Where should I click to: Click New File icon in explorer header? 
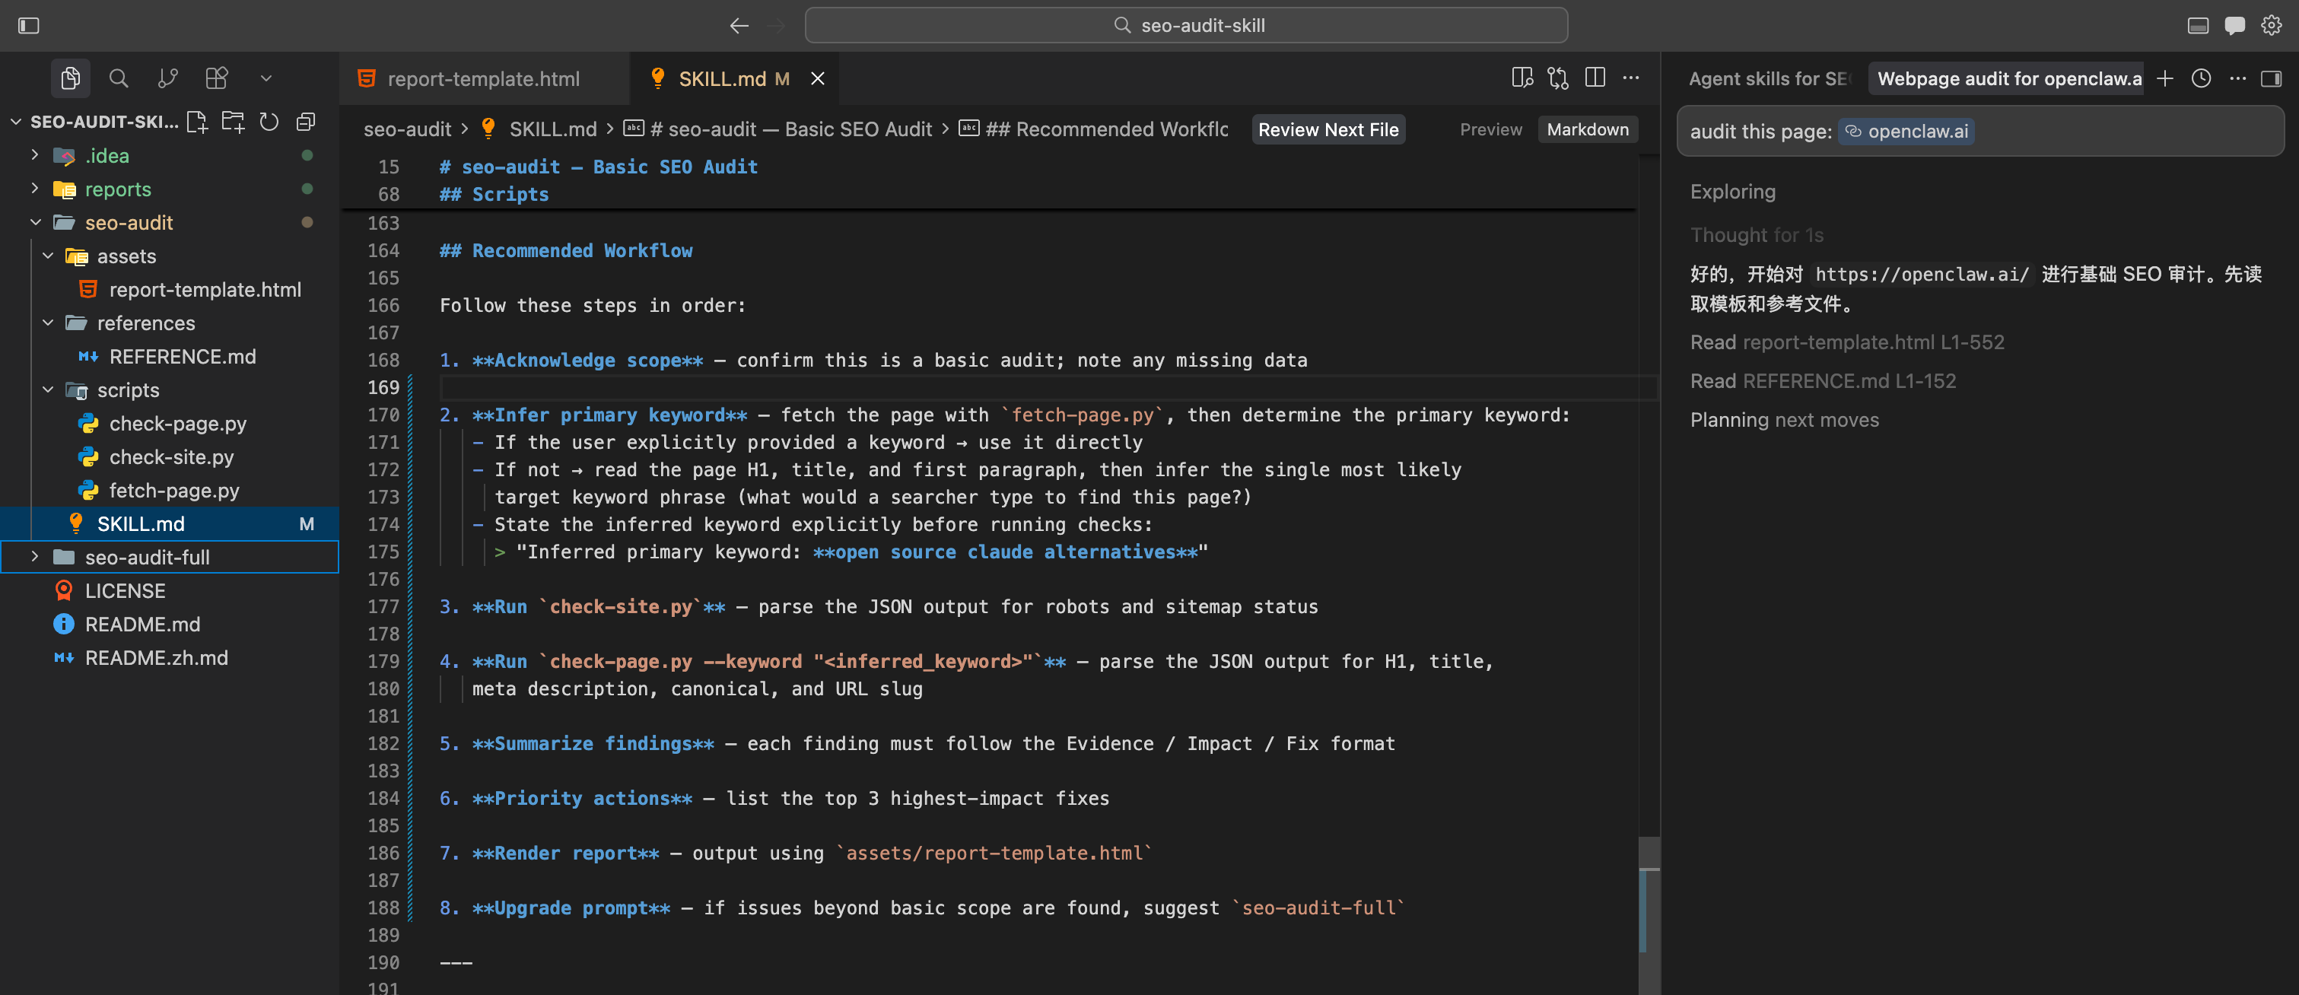tap(197, 122)
